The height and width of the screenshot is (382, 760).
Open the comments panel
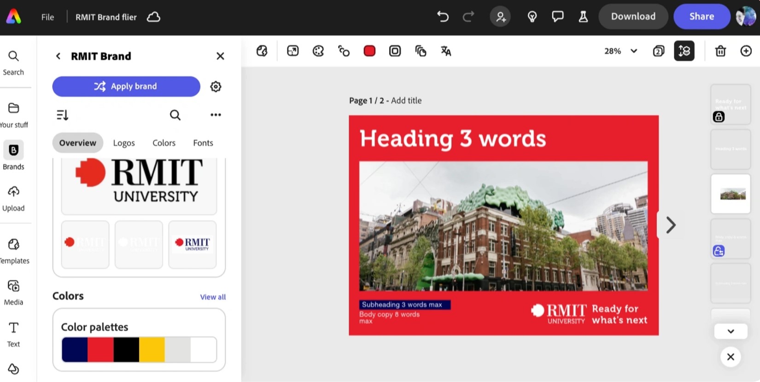coord(557,17)
